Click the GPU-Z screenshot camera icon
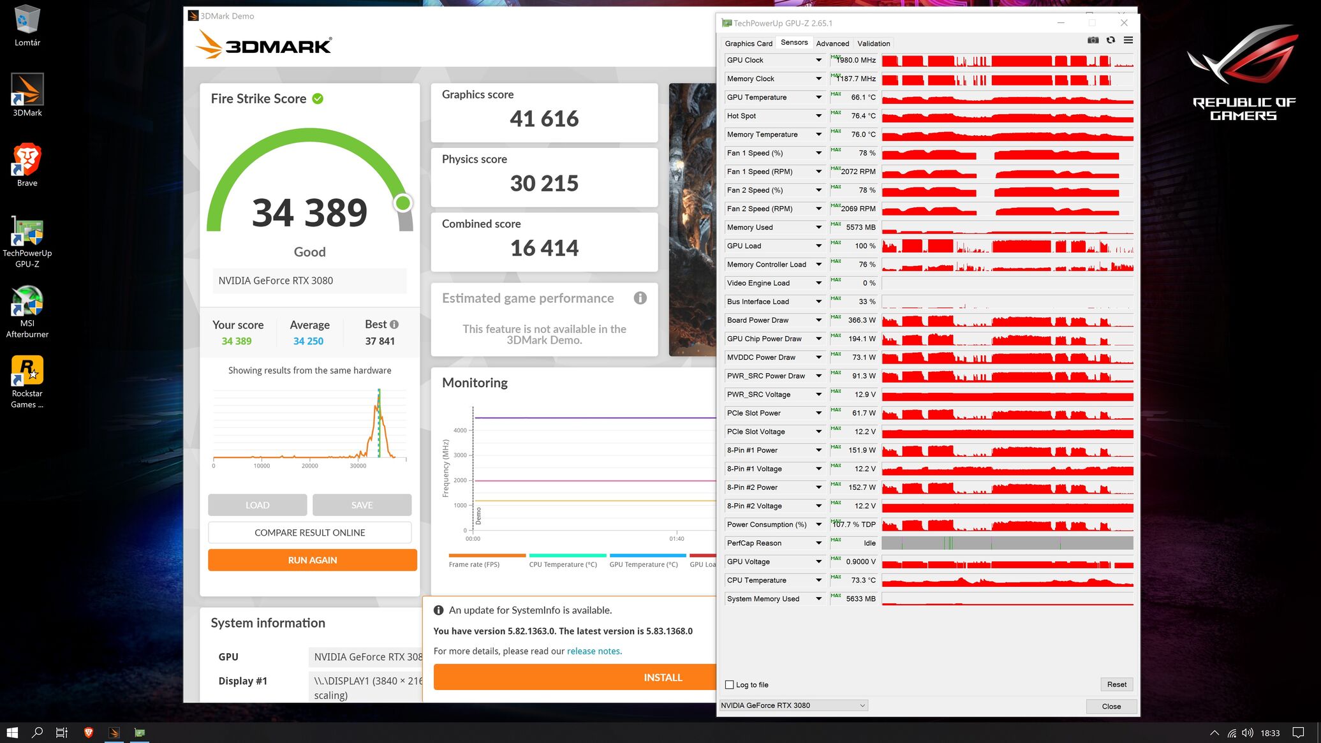 point(1093,40)
